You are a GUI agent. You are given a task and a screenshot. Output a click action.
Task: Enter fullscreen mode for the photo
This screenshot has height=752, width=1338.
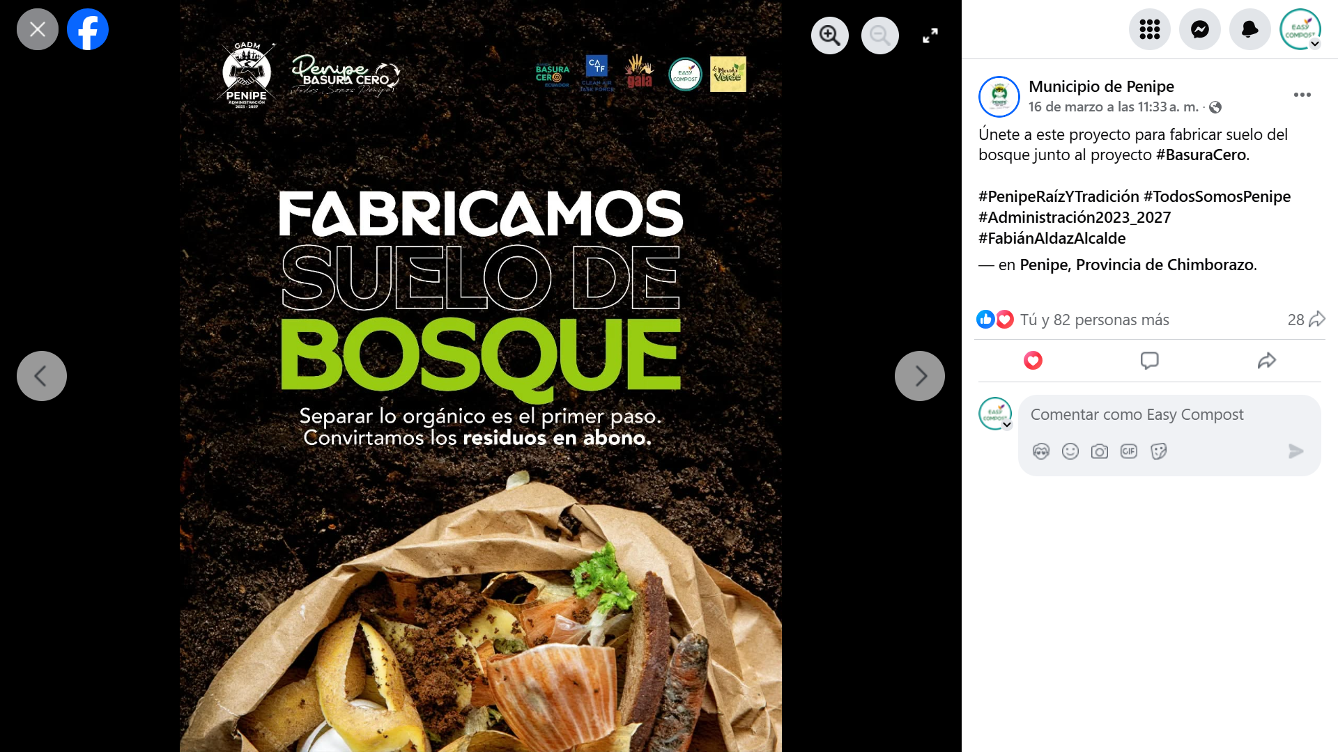point(930,36)
